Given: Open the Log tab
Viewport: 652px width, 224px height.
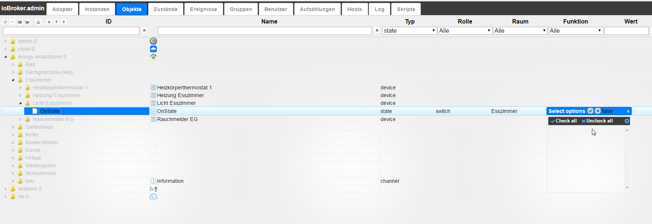Looking at the screenshot, I should pyautogui.click(x=379, y=9).
